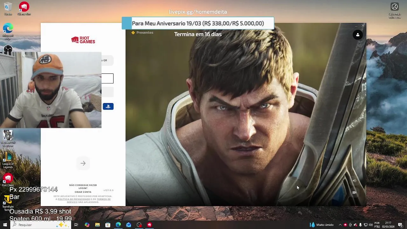407x229 pixels.
Task: Show hidden system tray icons chevron
Action: coord(340,225)
